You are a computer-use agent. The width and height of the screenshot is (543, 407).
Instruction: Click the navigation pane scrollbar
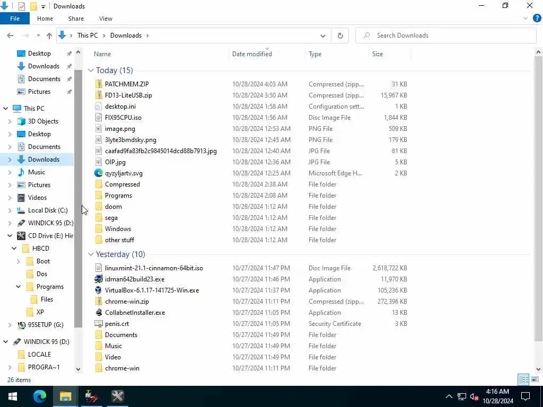[x=78, y=199]
